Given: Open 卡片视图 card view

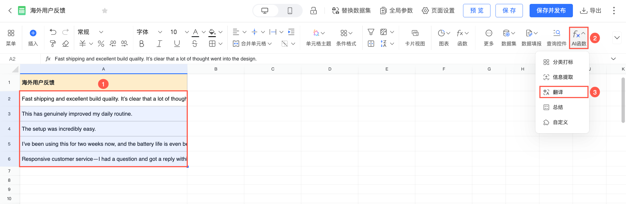Looking at the screenshot, I should (415, 38).
